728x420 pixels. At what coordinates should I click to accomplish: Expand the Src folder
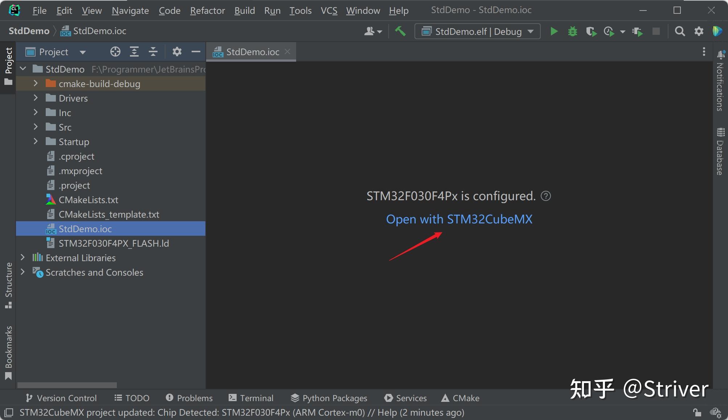[x=36, y=127]
